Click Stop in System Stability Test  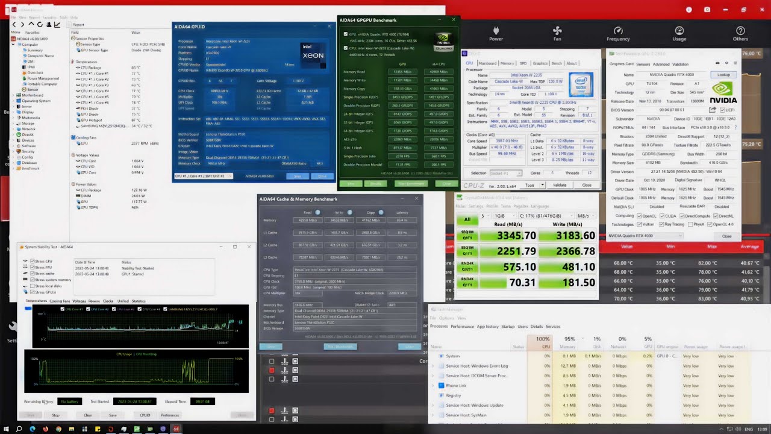pyautogui.click(x=55, y=415)
